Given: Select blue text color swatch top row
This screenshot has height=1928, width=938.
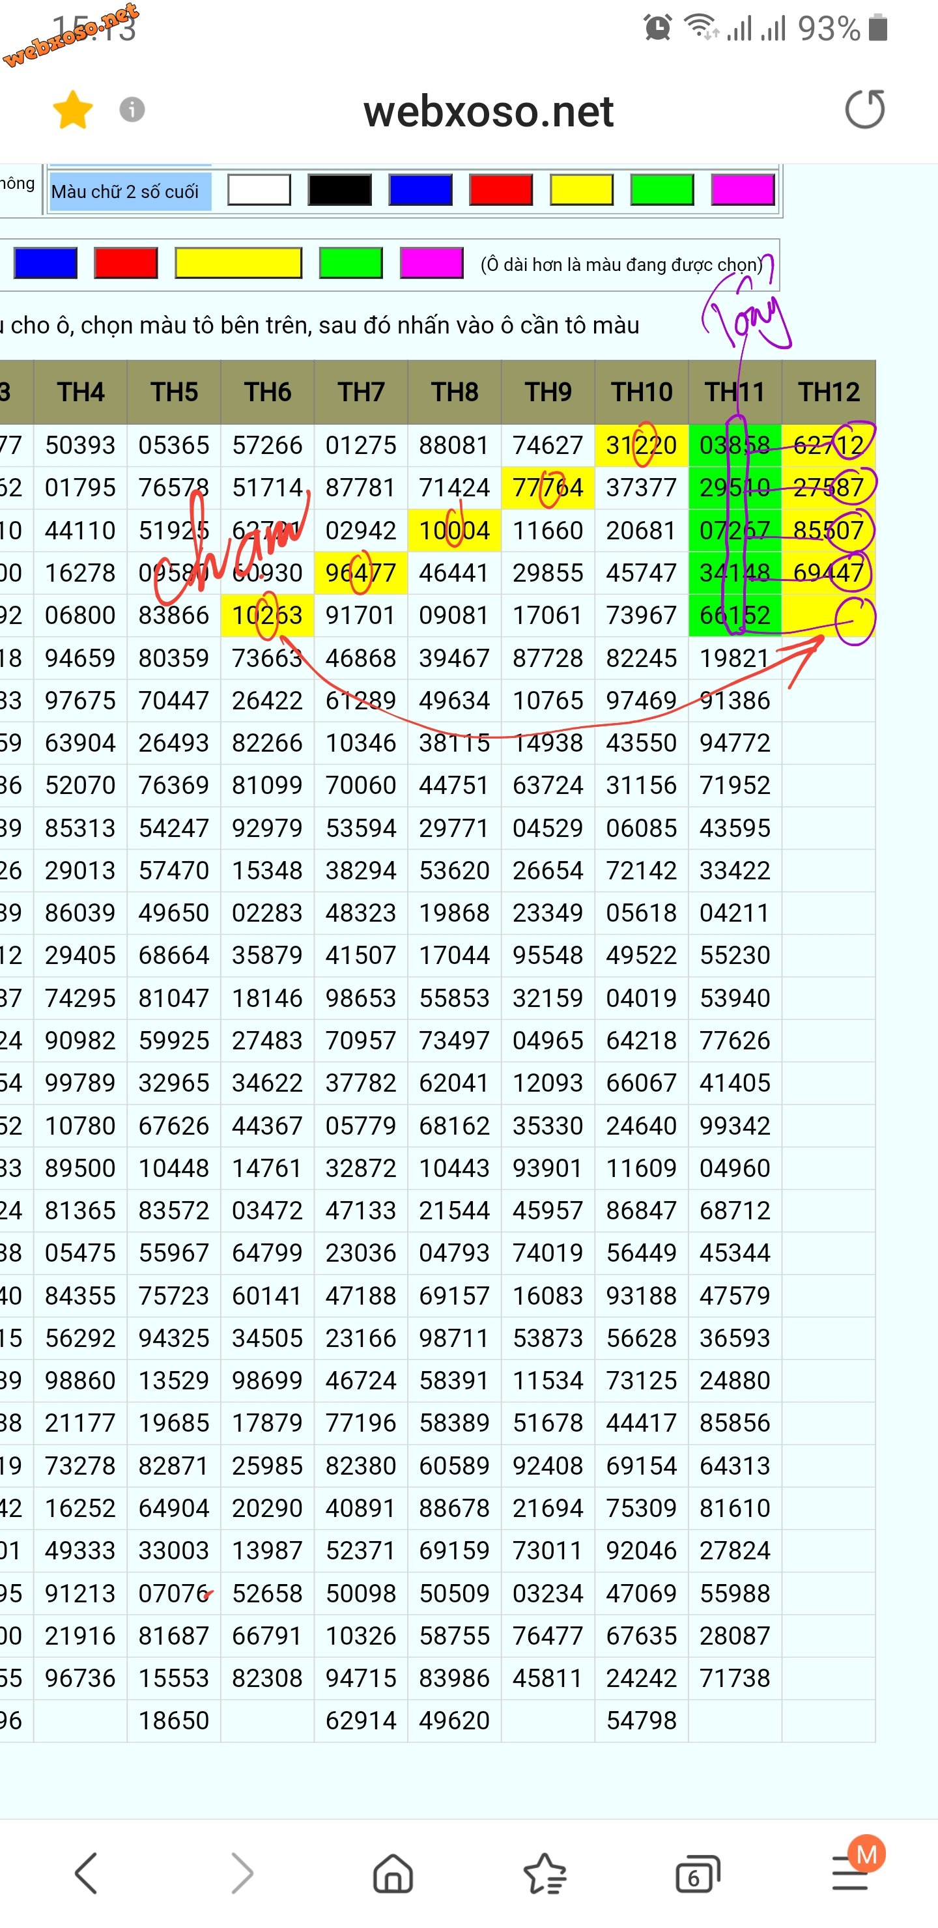Looking at the screenshot, I should pos(421,190).
